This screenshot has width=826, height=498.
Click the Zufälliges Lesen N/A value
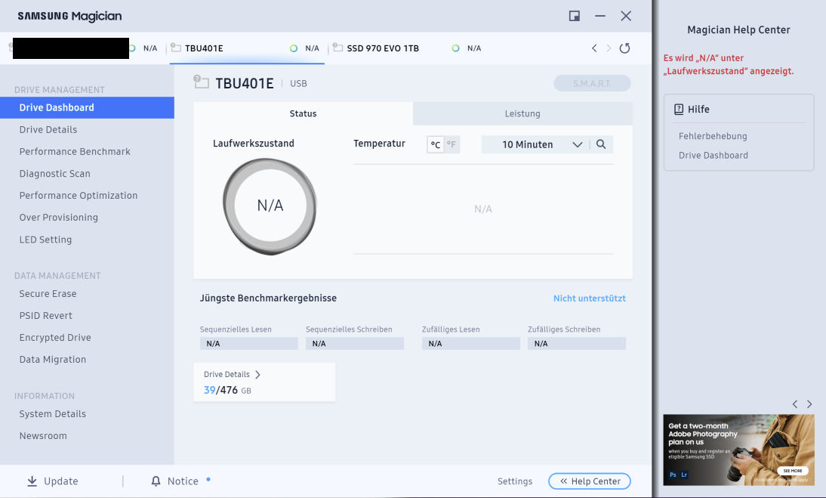pos(471,344)
